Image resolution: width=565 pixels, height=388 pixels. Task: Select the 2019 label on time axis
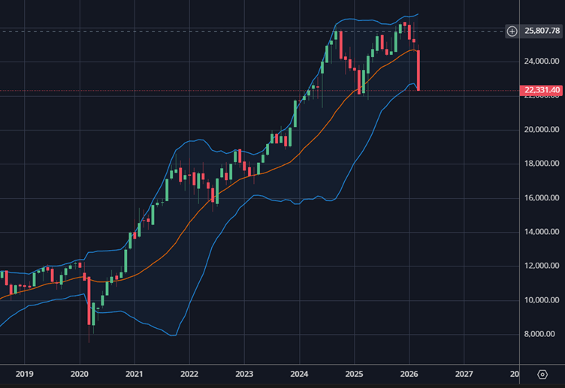24,374
